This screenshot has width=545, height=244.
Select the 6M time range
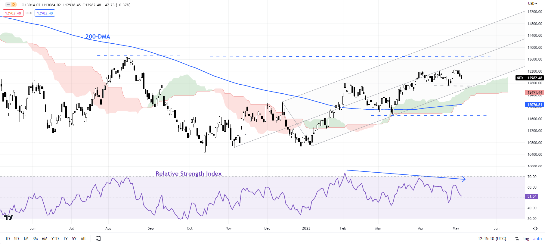tap(45, 239)
